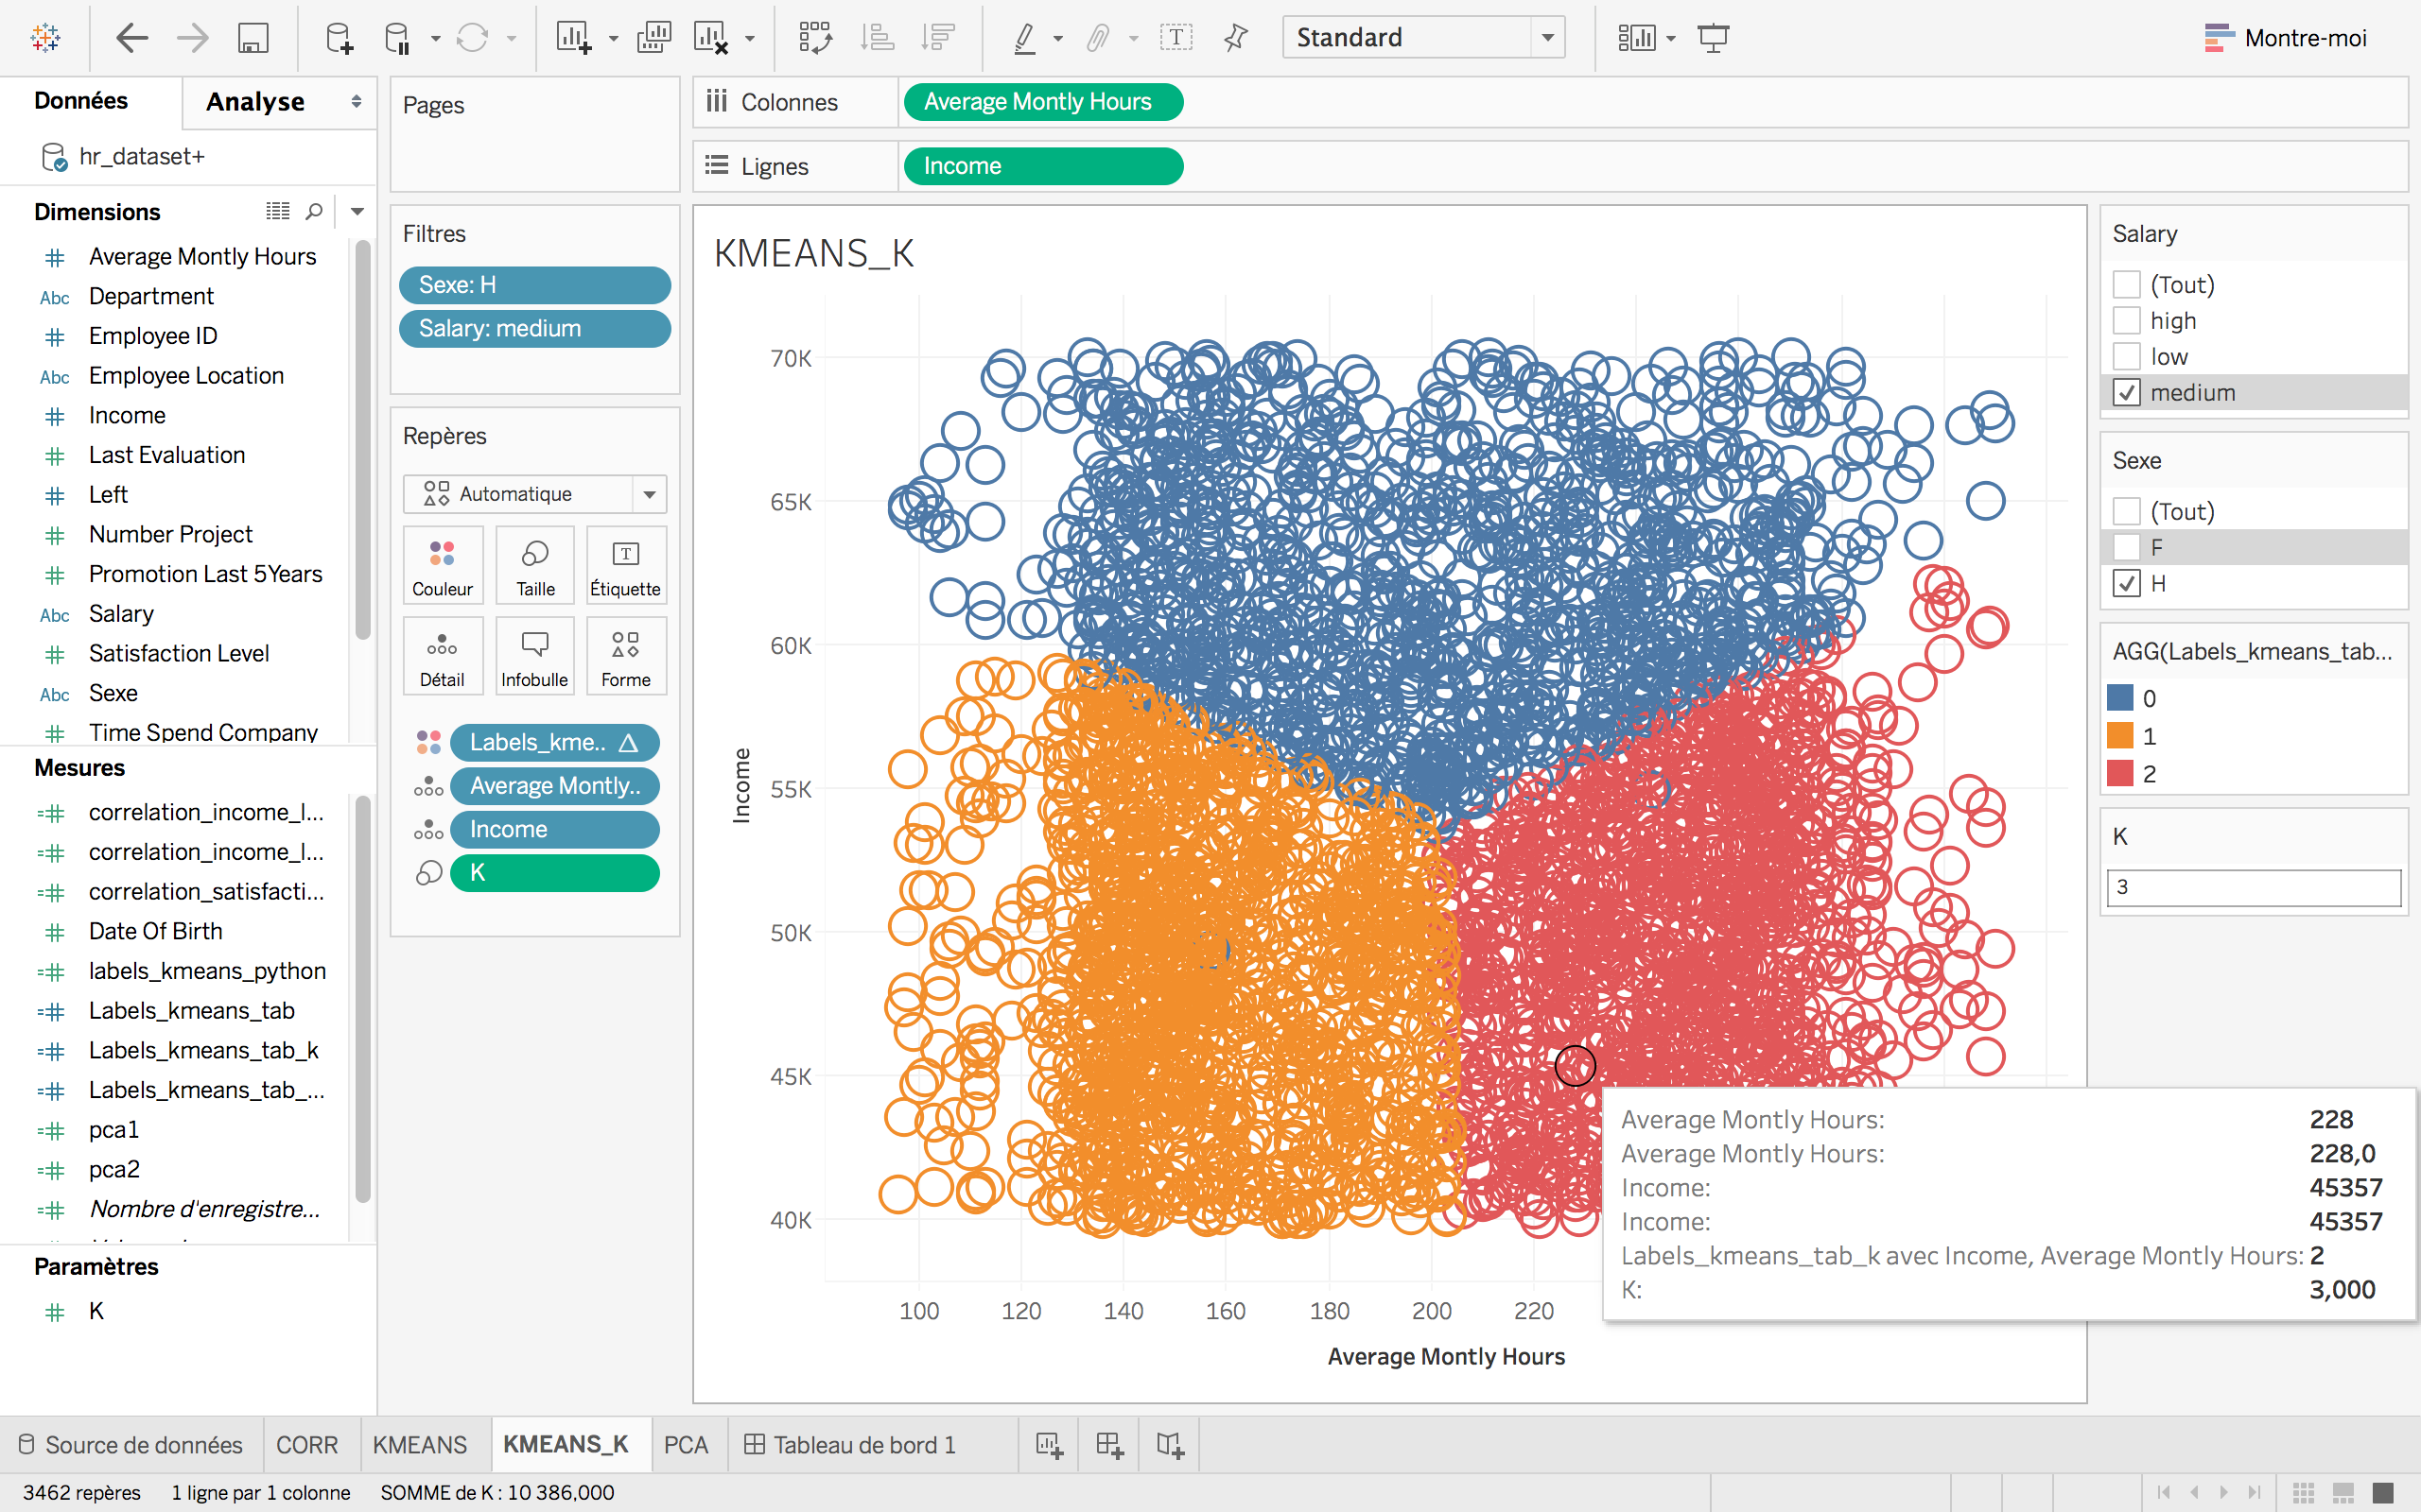
Task: Click the Presentation mode icon
Action: click(1713, 38)
